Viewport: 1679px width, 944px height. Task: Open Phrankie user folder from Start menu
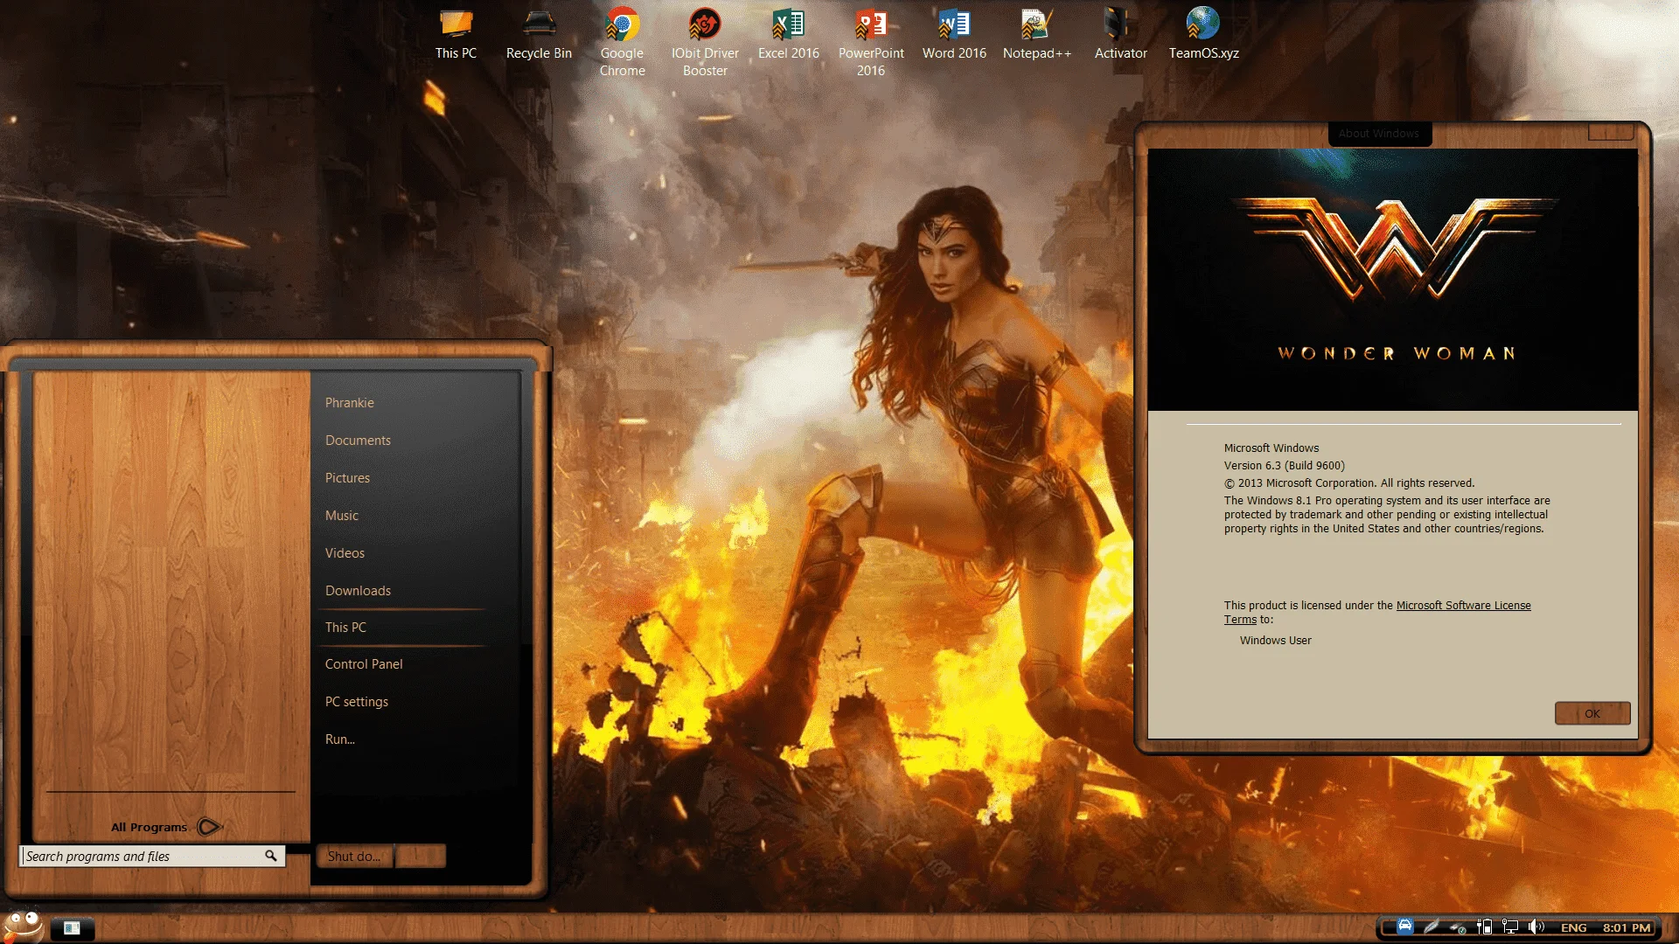(x=350, y=403)
